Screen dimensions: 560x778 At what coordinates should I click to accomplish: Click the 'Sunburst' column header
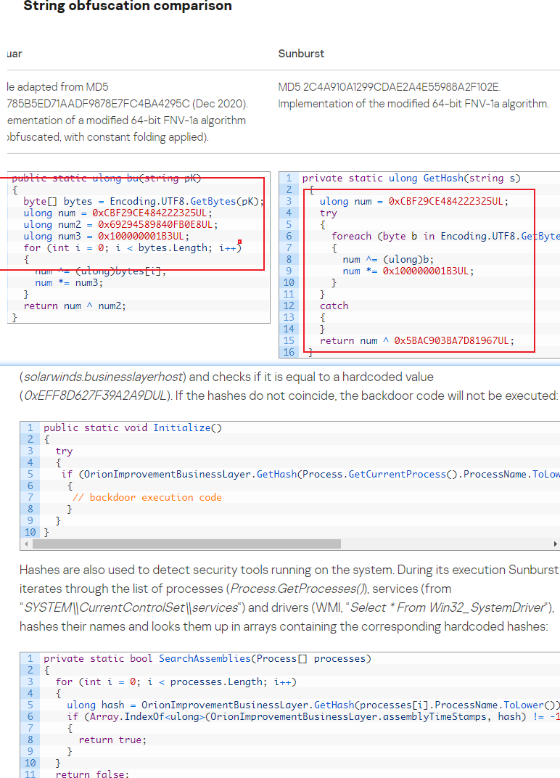click(301, 54)
